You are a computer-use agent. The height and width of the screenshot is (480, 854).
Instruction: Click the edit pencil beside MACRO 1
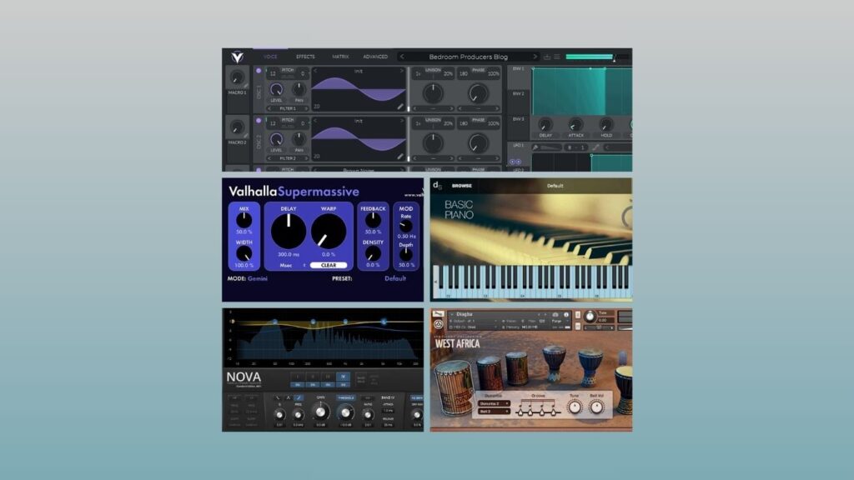tap(246, 86)
